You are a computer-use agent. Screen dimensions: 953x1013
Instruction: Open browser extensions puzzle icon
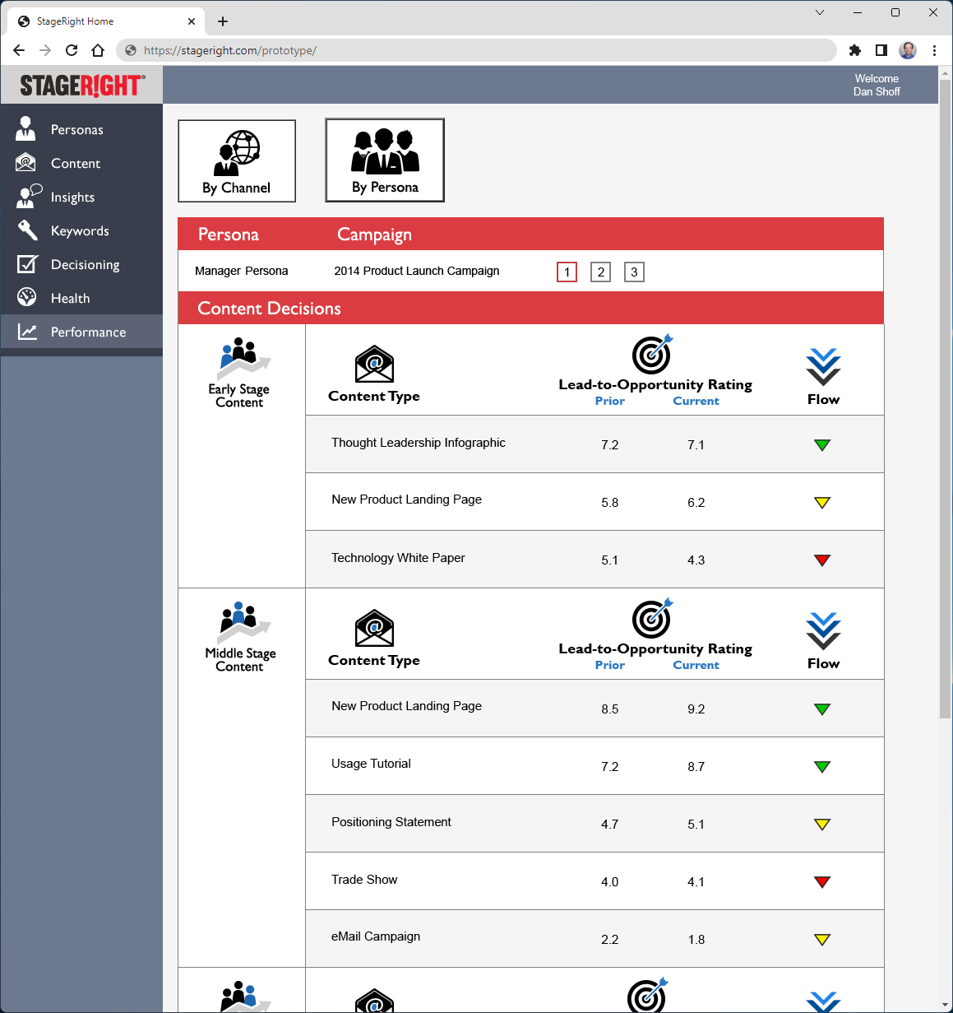pyautogui.click(x=855, y=50)
